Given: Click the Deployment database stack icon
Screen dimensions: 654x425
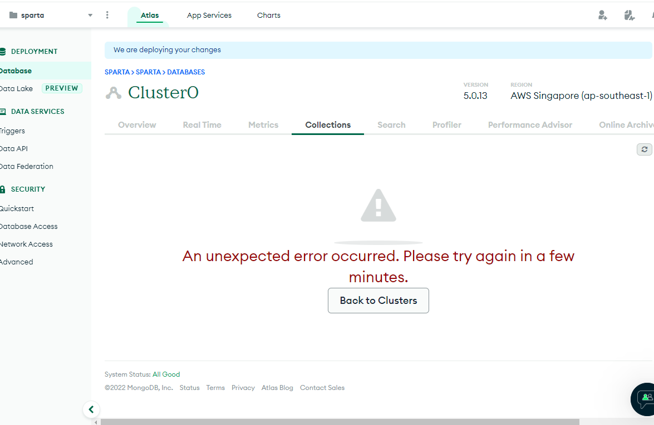Looking at the screenshot, I should click(x=2, y=52).
